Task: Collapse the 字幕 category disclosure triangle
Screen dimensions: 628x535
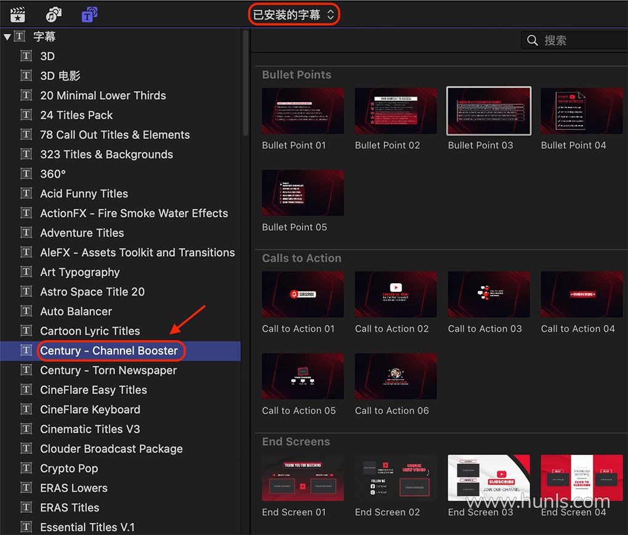Action: click(x=7, y=37)
